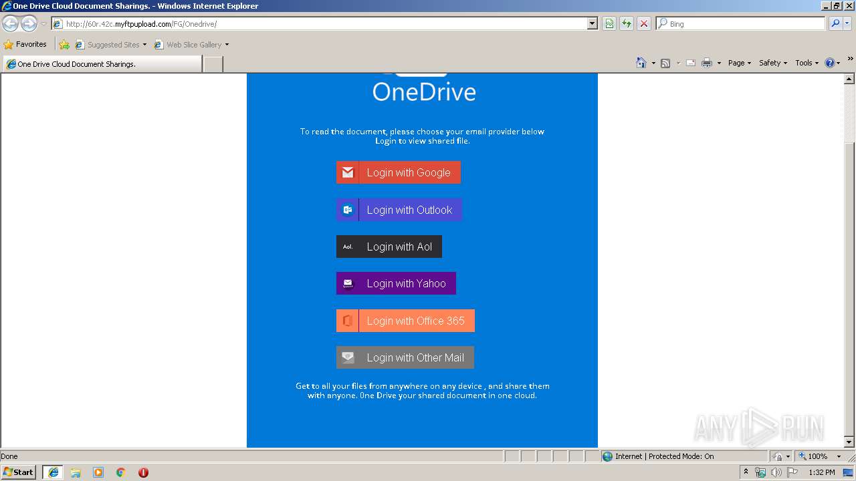Click the Aol logo icon

click(348, 247)
